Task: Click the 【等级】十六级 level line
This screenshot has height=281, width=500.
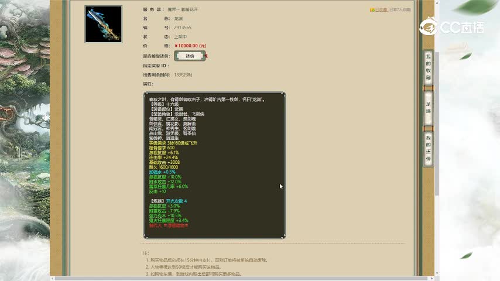Action: tap(164, 104)
